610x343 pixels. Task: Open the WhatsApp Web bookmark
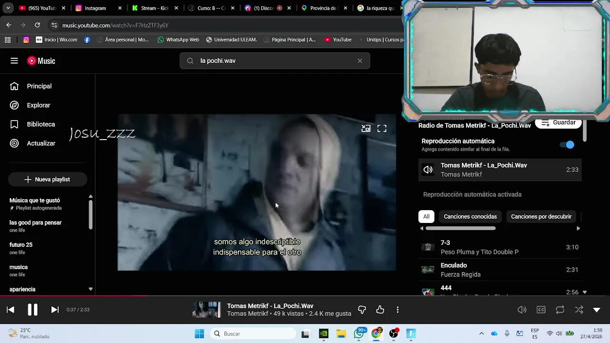(x=178, y=40)
